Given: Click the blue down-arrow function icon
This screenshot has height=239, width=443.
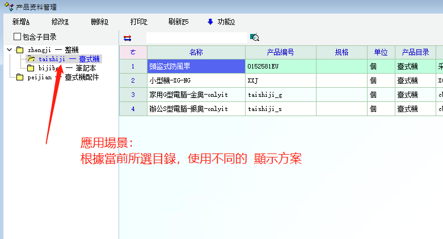Looking at the screenshot, I should point(210,22).
